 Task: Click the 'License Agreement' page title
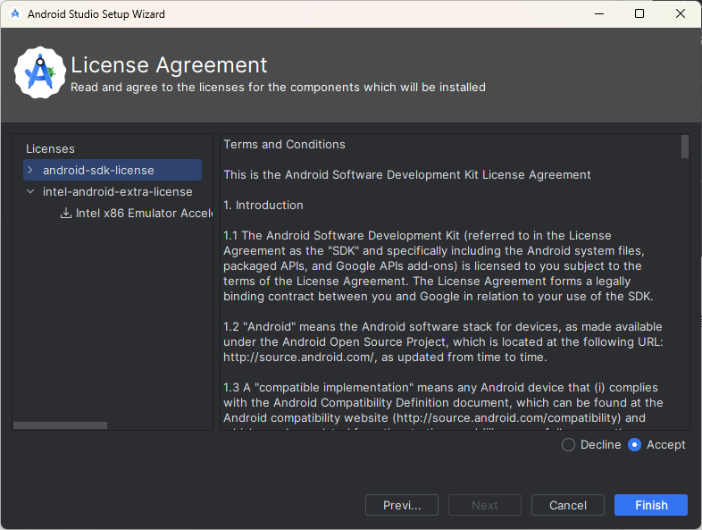[x=169, y=64]
